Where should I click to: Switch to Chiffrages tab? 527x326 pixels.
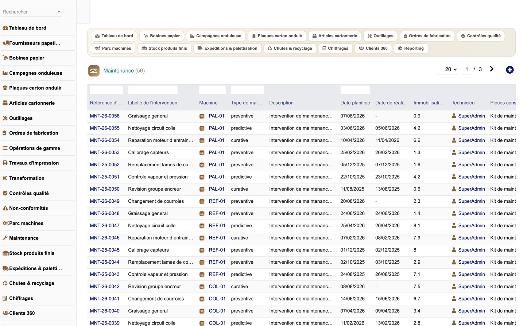335,48
